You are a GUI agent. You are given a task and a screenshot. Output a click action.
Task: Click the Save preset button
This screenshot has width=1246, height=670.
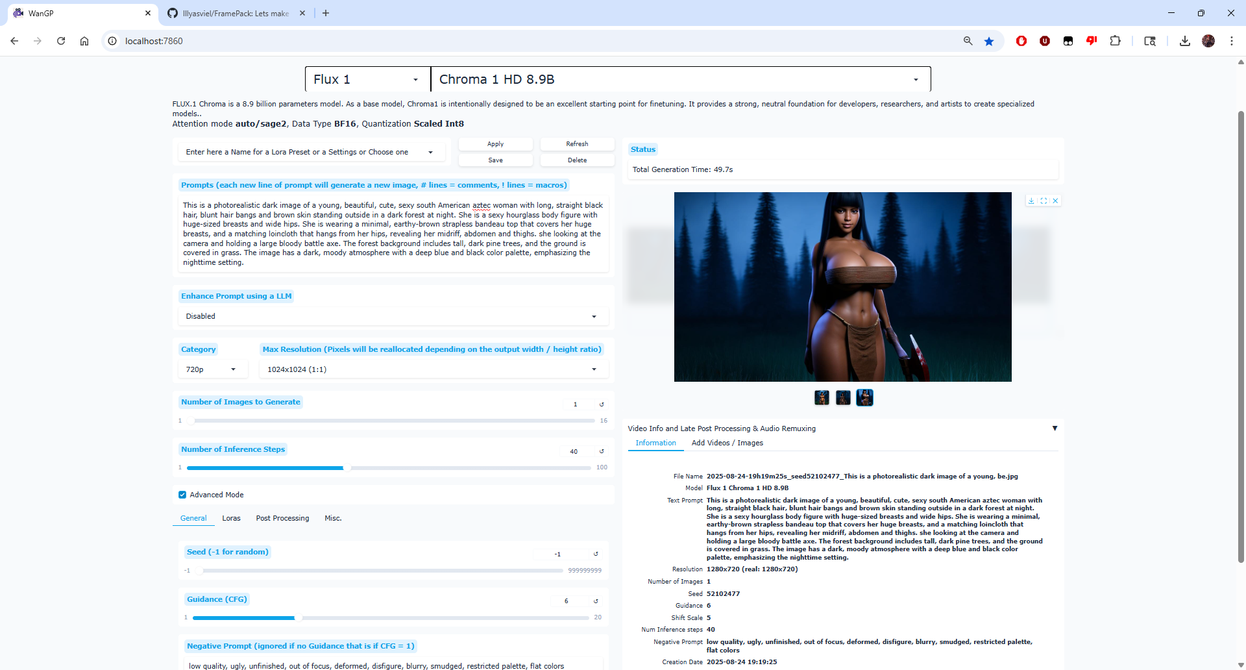pos(495,160)
